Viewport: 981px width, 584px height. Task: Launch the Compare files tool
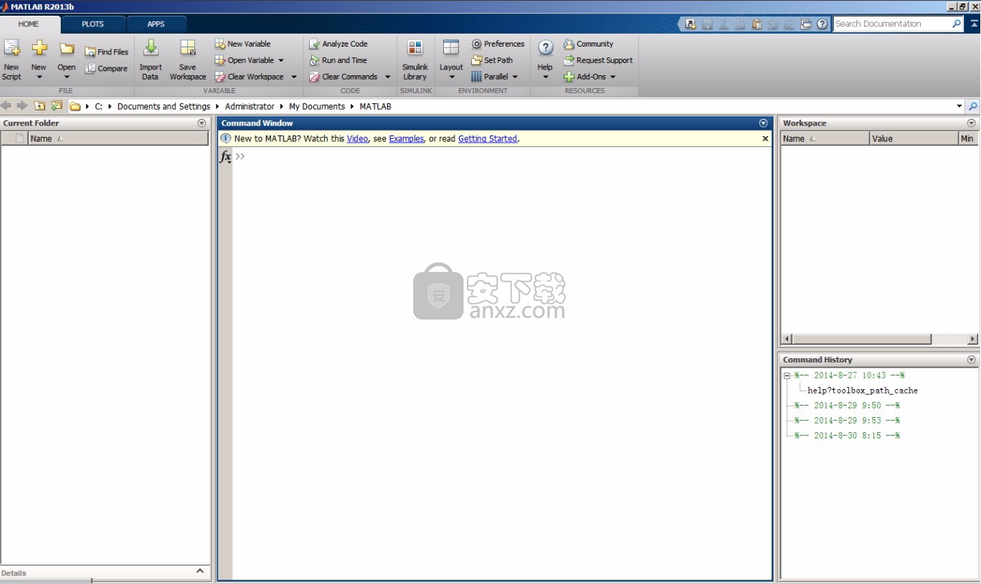click(106, 69)
